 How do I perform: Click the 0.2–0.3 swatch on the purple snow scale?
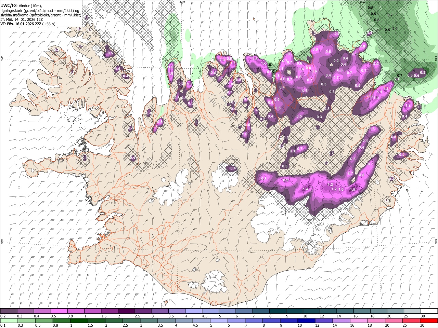pos(9,311)
